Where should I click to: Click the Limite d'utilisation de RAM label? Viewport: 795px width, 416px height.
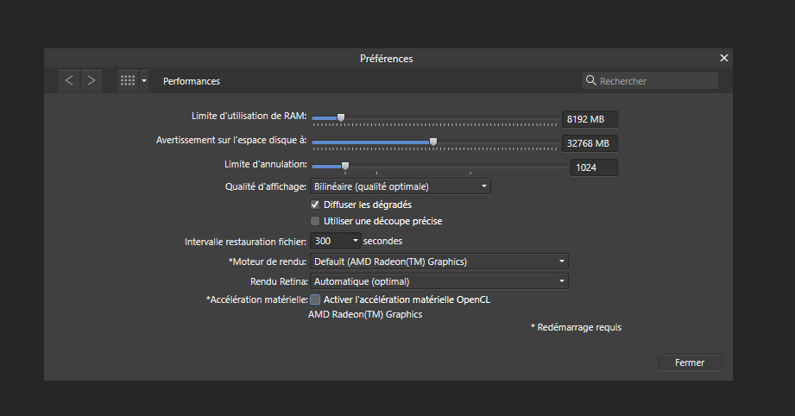(x=249, y=116)
